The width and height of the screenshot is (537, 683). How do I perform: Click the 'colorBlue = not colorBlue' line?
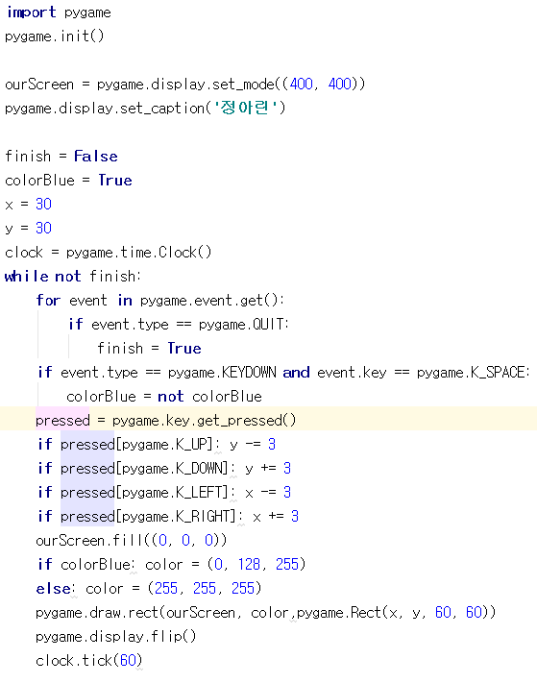[x=164, y=397]
